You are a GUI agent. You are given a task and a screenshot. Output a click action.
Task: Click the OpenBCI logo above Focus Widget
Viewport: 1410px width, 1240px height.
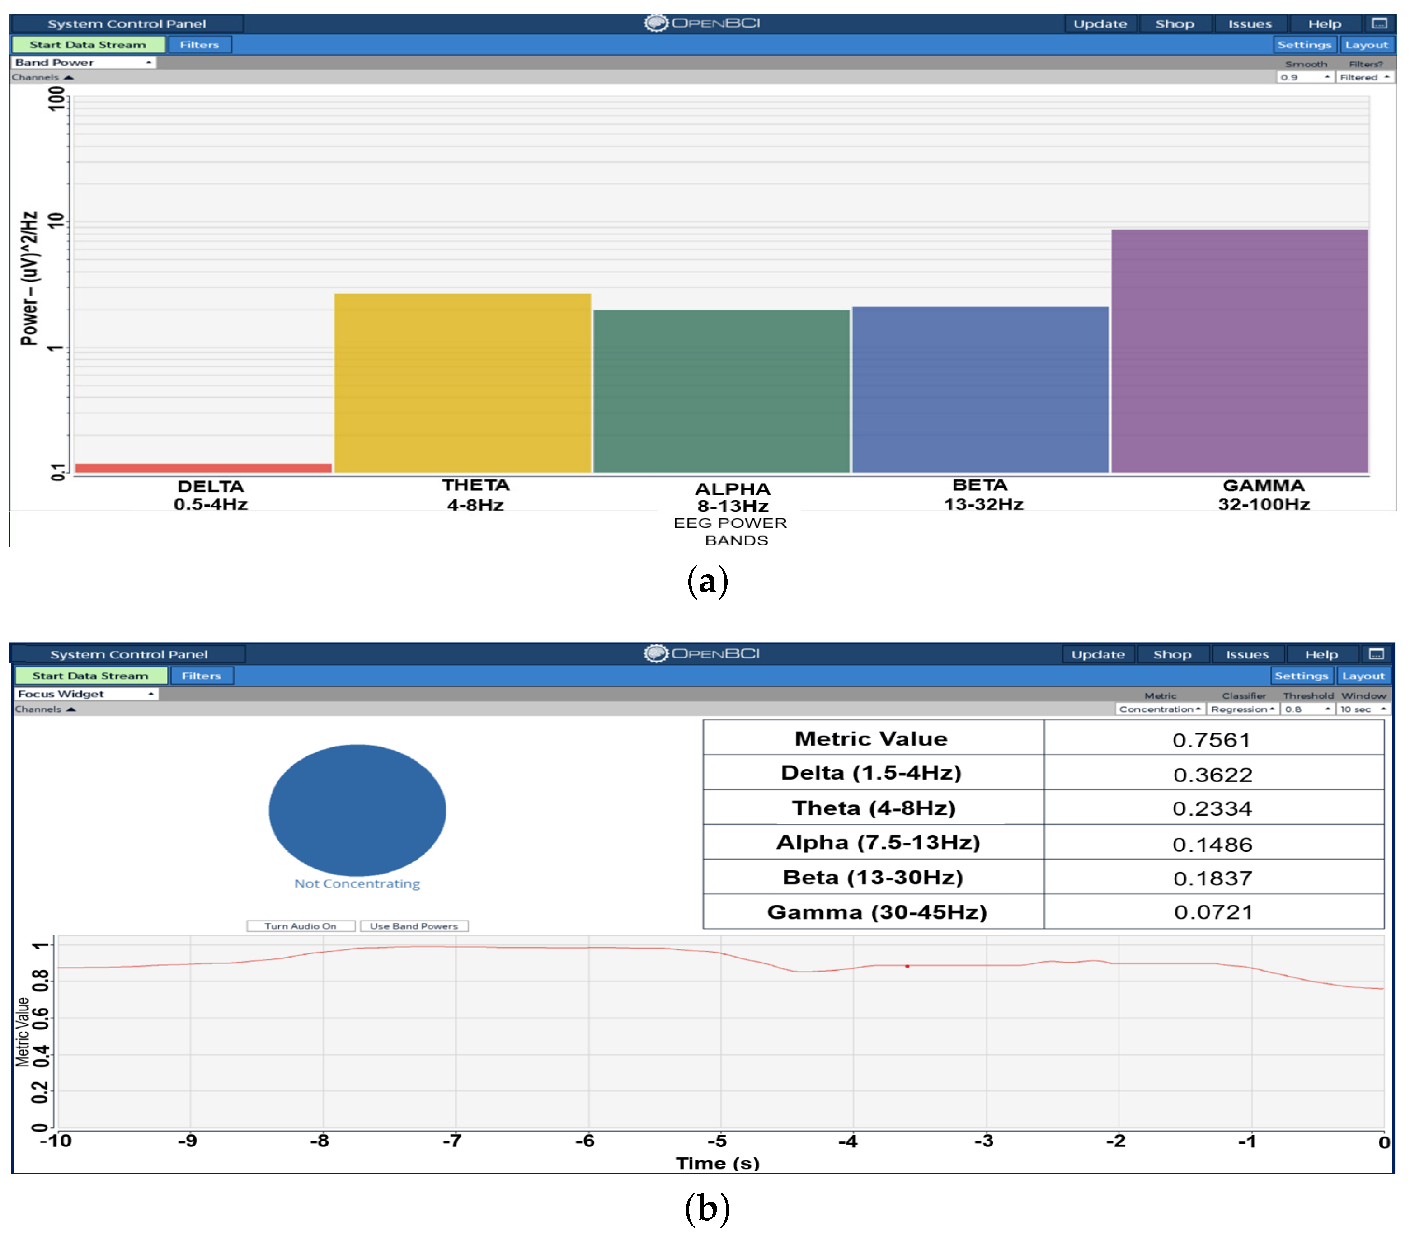pos(701,653)
